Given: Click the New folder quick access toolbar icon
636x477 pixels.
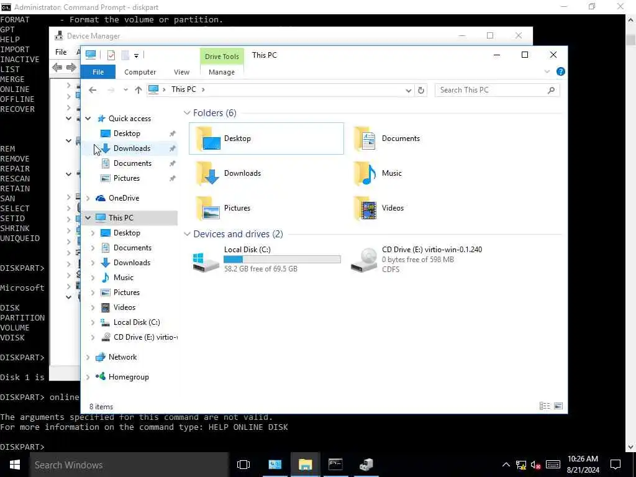Looking at the screenshot, I should [x=125, y=55].
